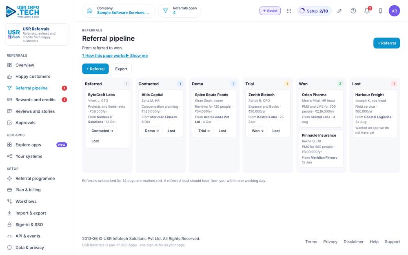Click the USR Info Tech logo
The width and height of the screenshot is (408, 255).
(22, 12)
